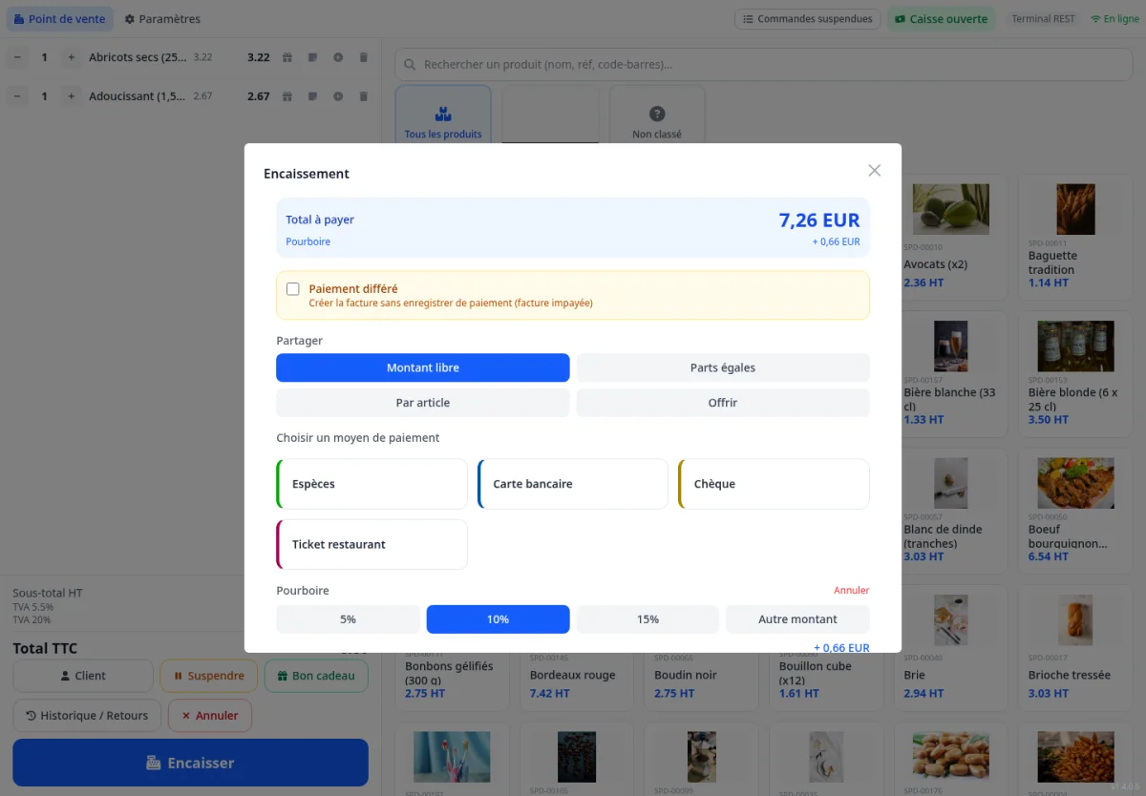The height and width of the screenshot is (796, 1146).
Task: Open Commandes suspendues list
Action: [x=807, y=19]
